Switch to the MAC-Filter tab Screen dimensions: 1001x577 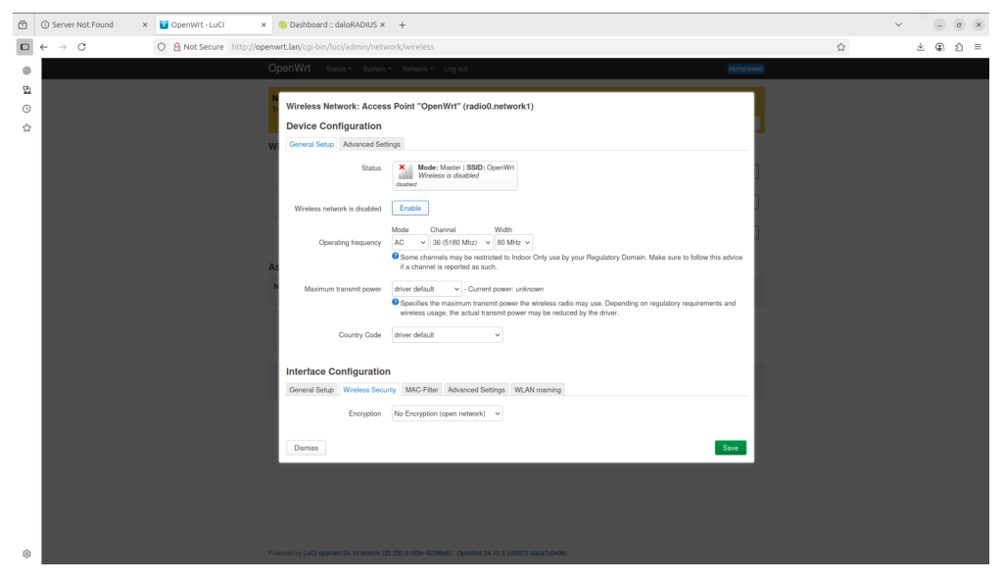[422, 390]
